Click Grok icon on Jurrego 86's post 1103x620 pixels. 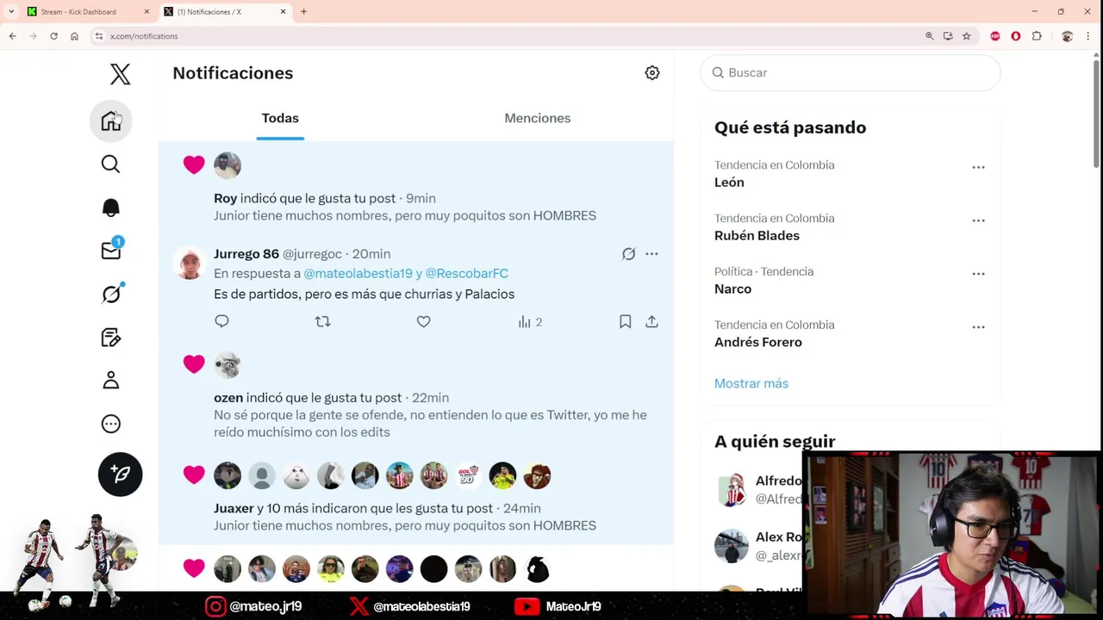coord(629,254)
